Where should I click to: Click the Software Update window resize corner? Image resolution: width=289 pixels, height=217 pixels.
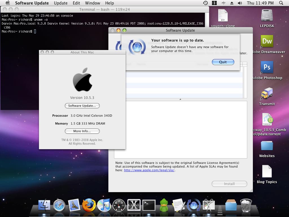[x=251, y=190]
